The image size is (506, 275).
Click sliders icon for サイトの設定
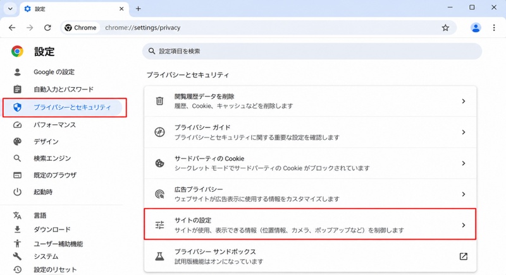160,225
